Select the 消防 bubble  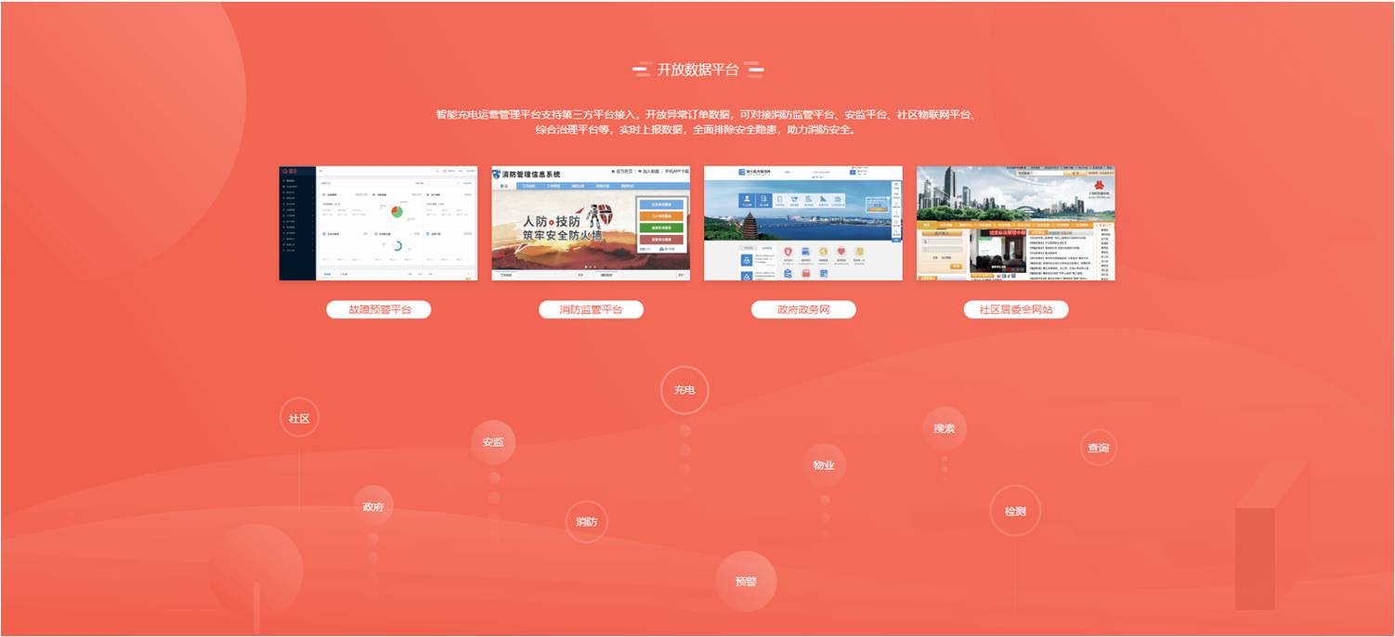coord(587,521)
